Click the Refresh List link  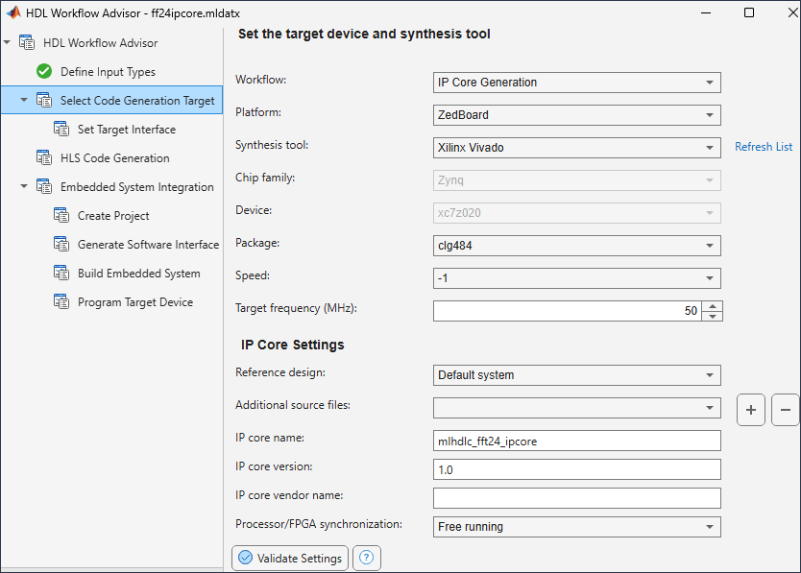(x=764, y=147)
